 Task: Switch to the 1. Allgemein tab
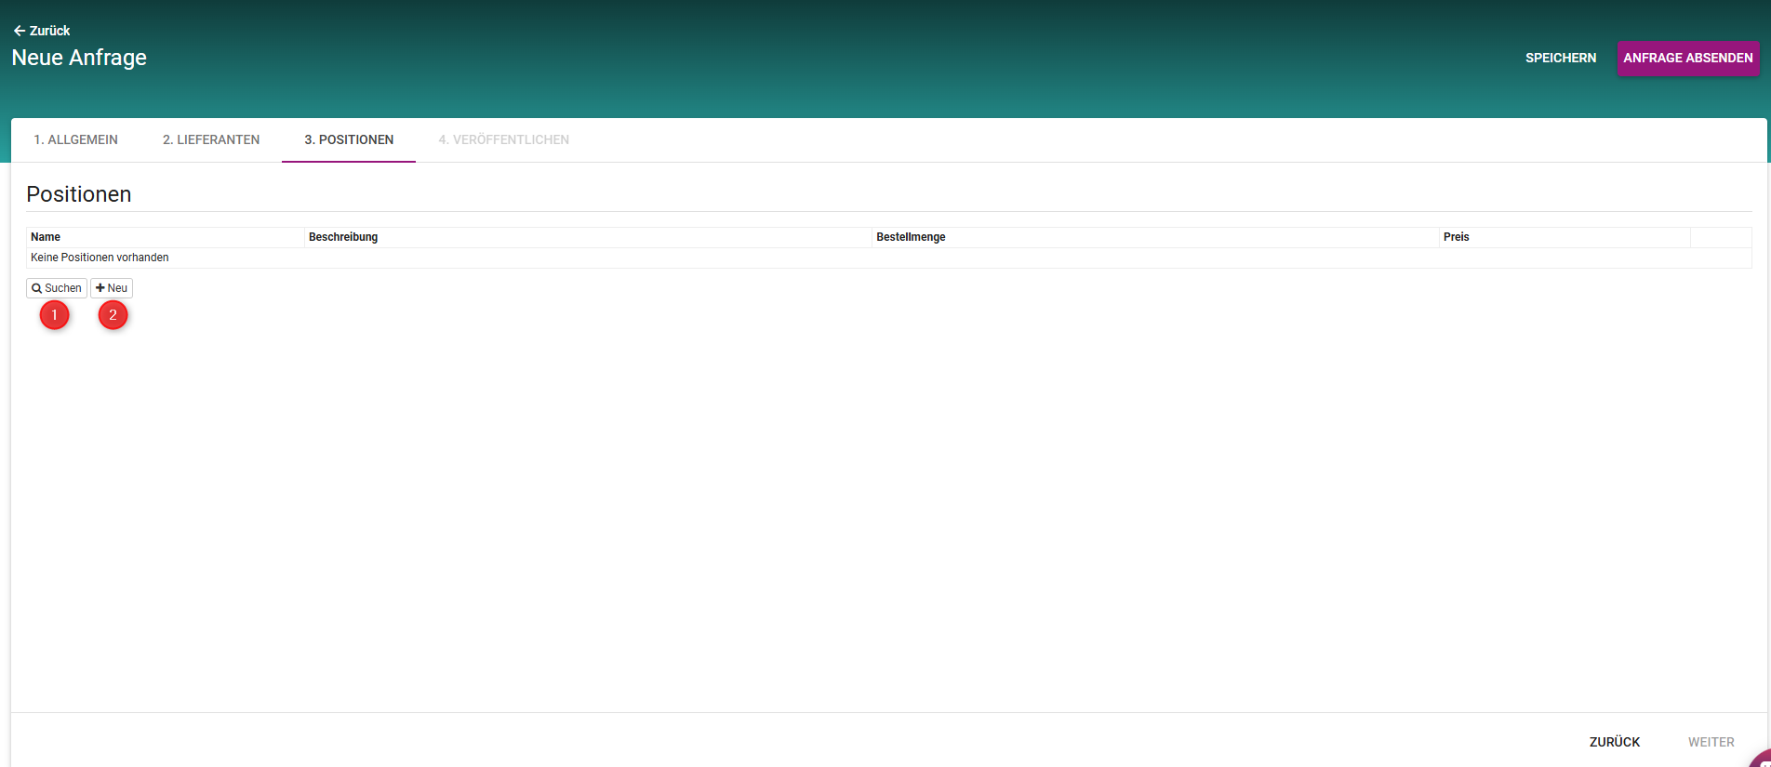pos(75,139)
